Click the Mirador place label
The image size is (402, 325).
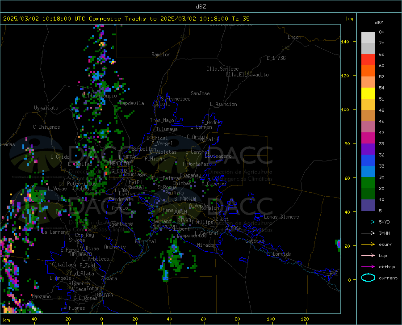click(206, 245)
